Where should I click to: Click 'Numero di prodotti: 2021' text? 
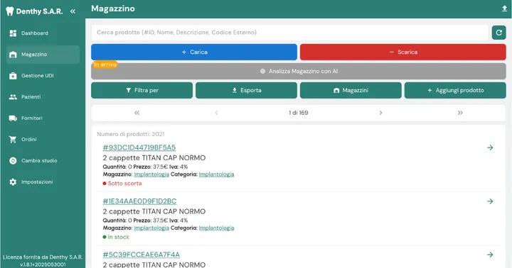coord(131,134)
